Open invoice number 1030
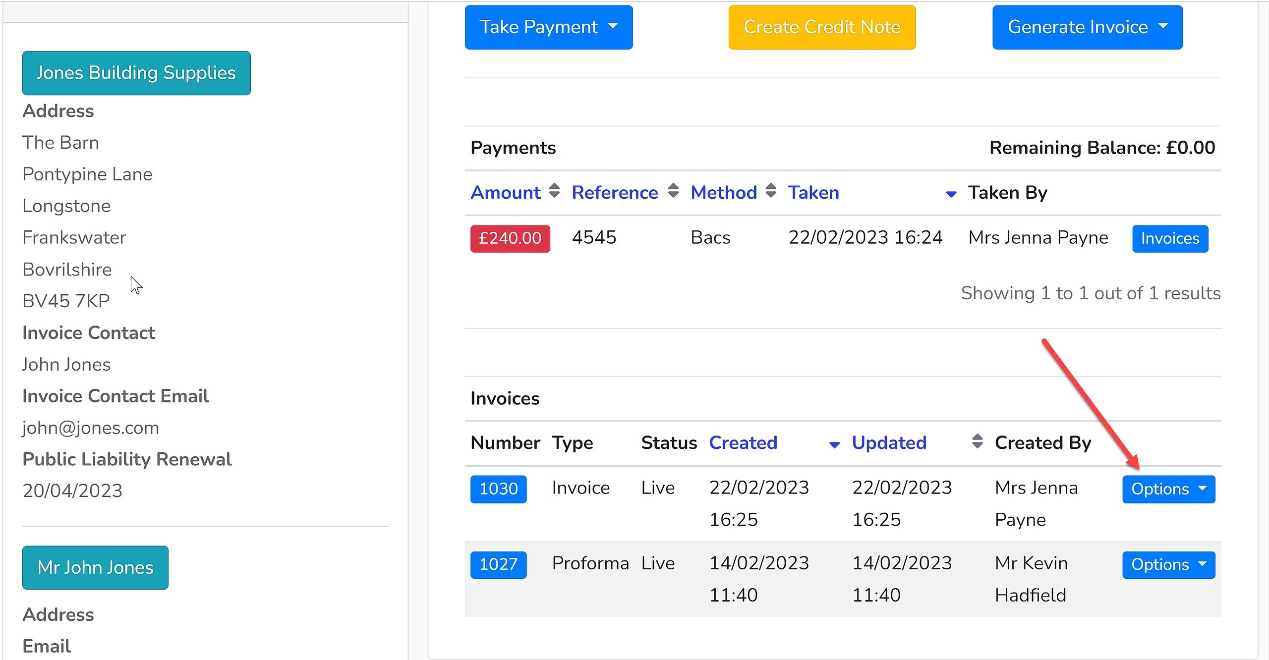This screenshot has width=1269, height=660. (x=498, y=489)
